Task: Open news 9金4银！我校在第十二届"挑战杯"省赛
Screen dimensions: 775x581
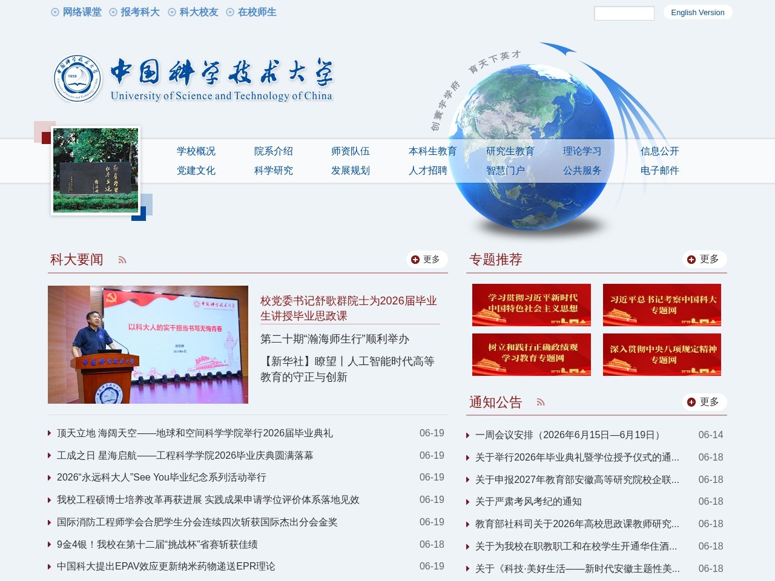Action: [157, 545]
